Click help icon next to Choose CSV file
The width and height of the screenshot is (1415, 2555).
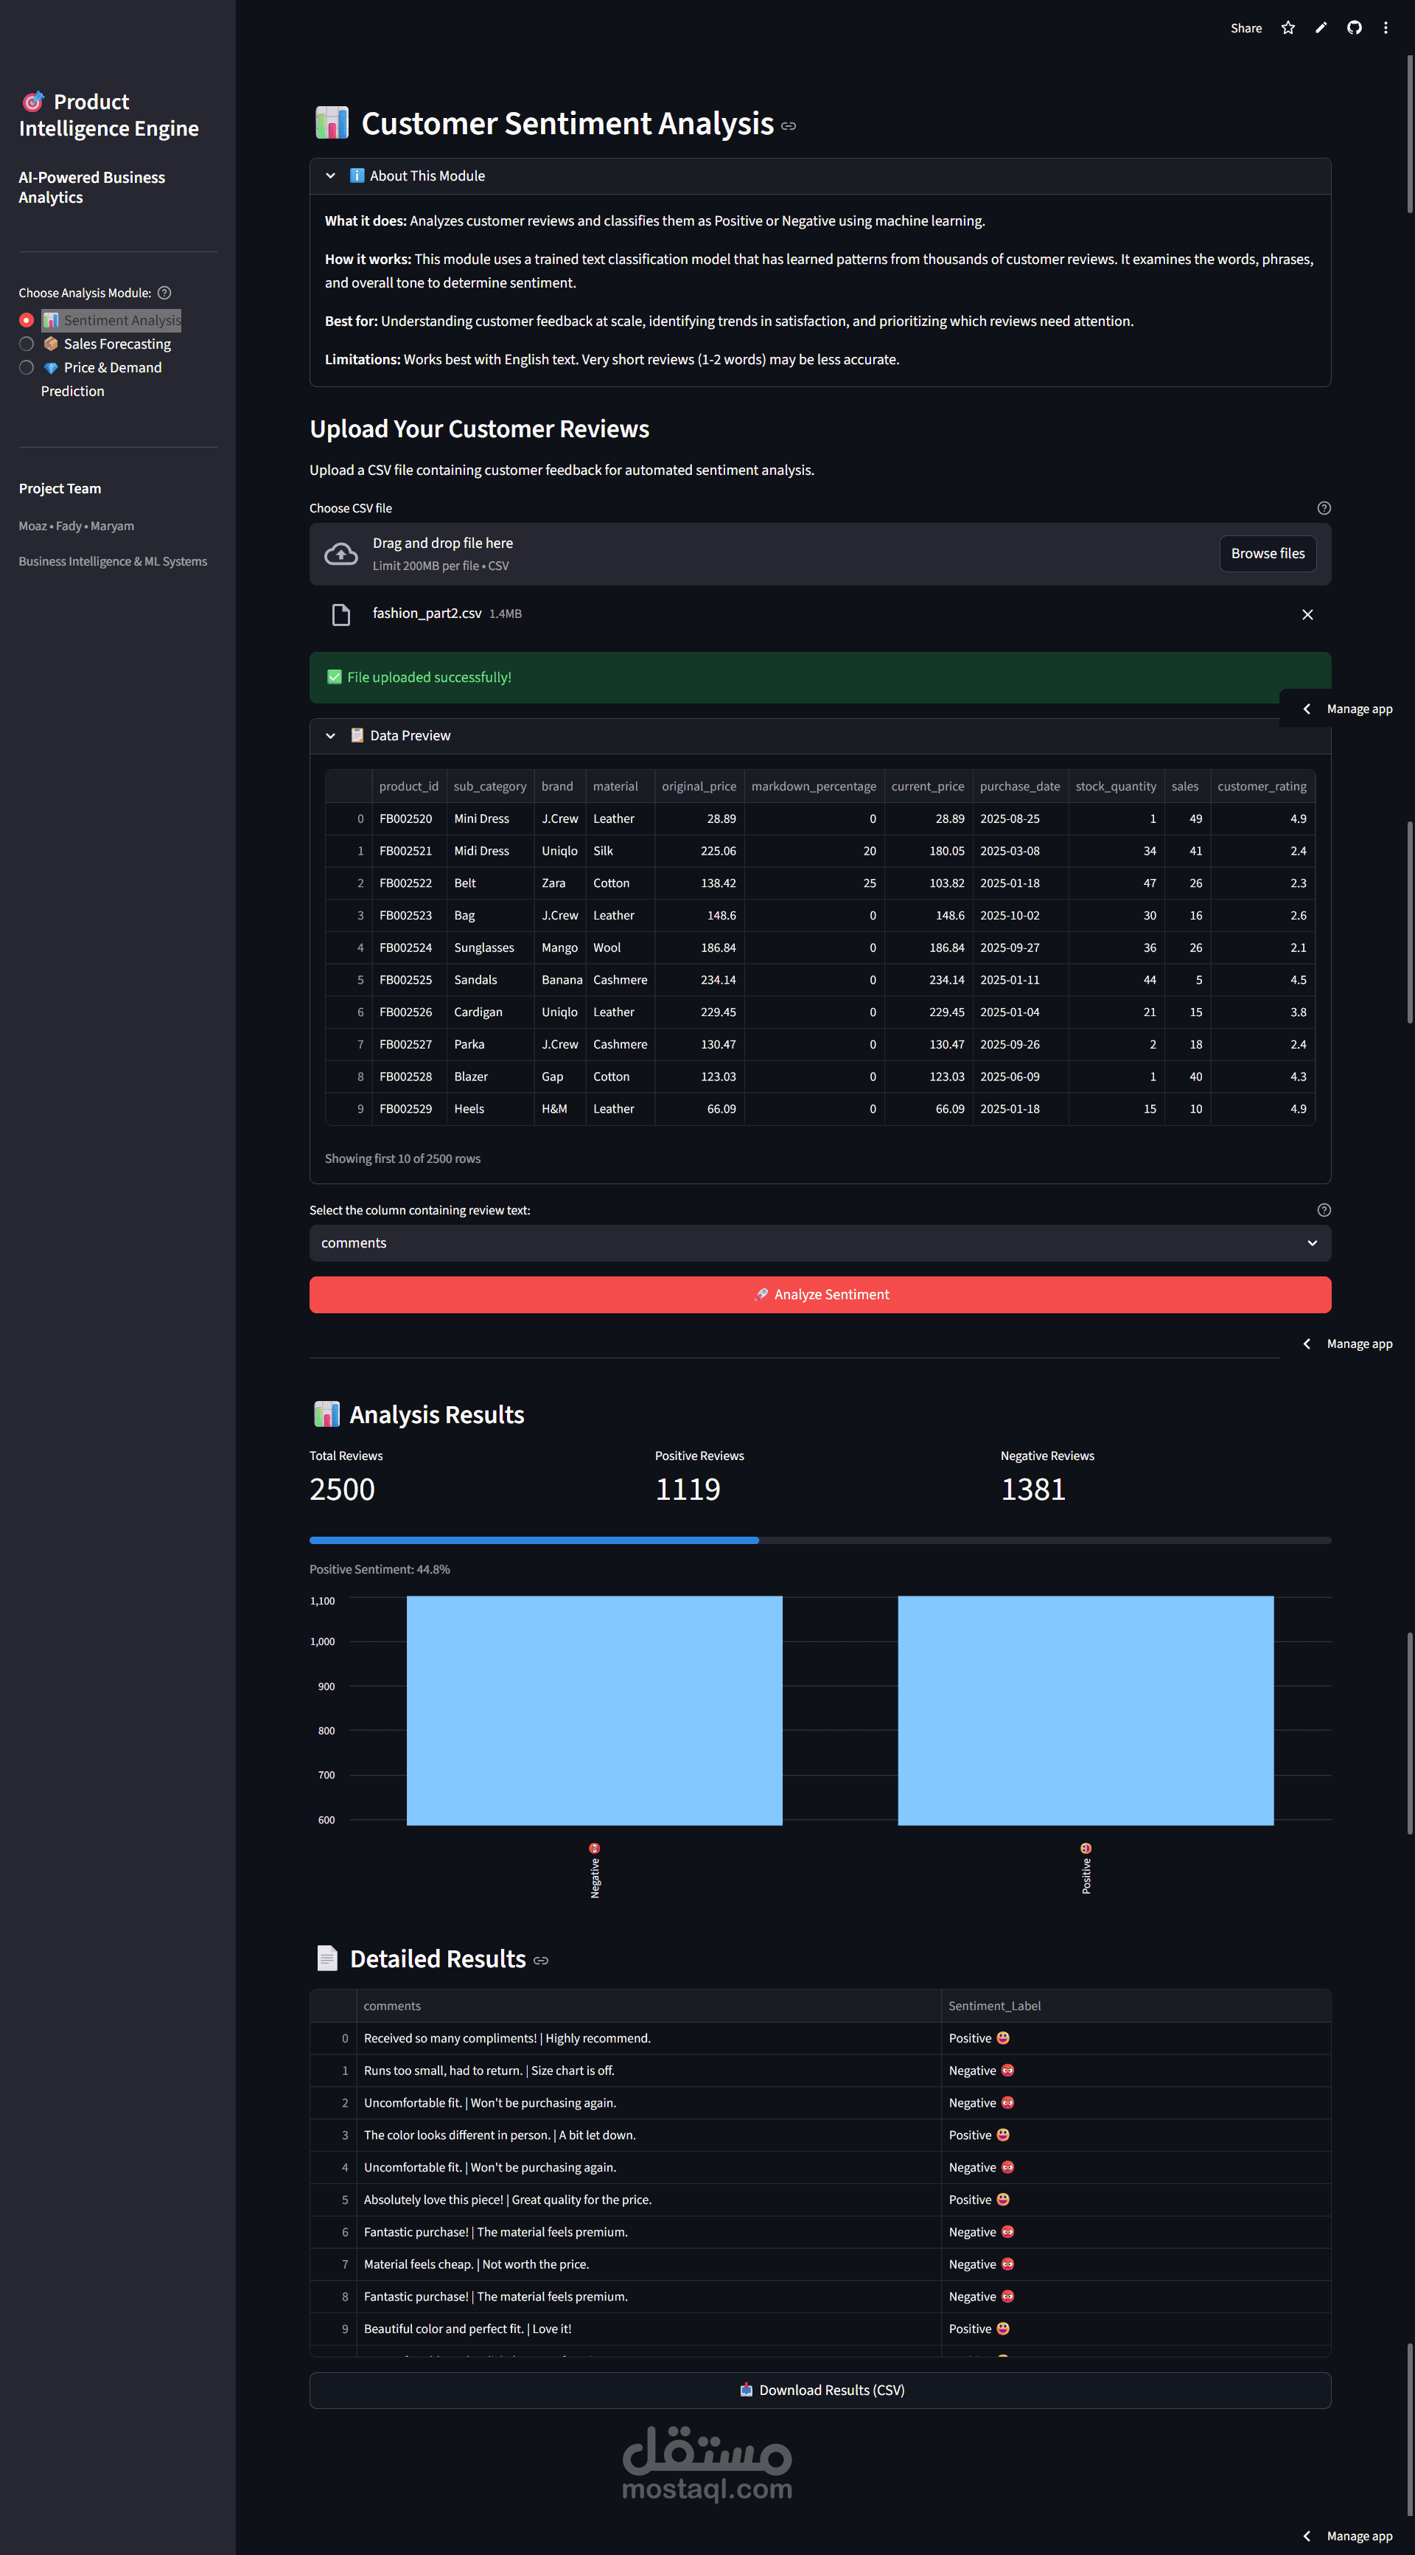1323,508
